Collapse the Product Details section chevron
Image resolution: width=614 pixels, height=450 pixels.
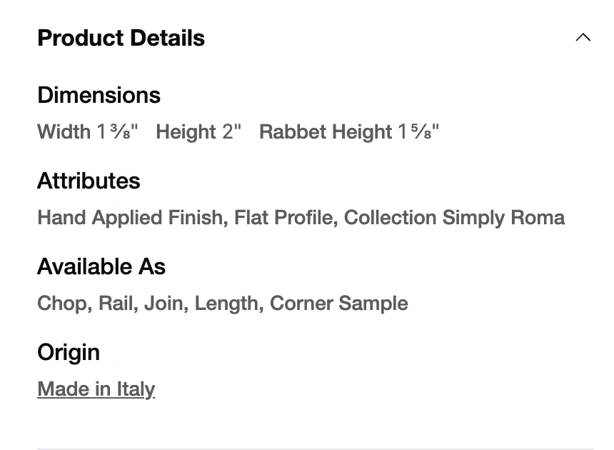(x=583, y=38)
